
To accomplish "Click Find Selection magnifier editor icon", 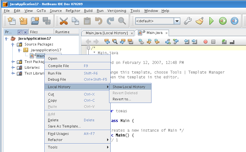I will tap(115, 42).
